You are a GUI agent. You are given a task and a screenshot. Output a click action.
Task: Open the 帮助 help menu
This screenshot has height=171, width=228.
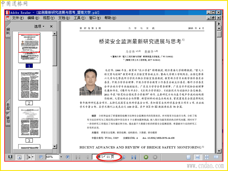tap(110, 18)
